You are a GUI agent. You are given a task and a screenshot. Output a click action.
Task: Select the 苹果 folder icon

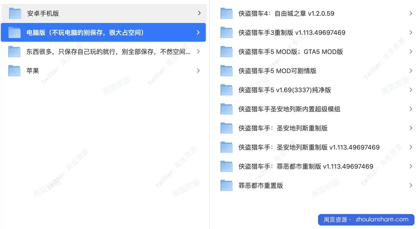pos(14,70)
